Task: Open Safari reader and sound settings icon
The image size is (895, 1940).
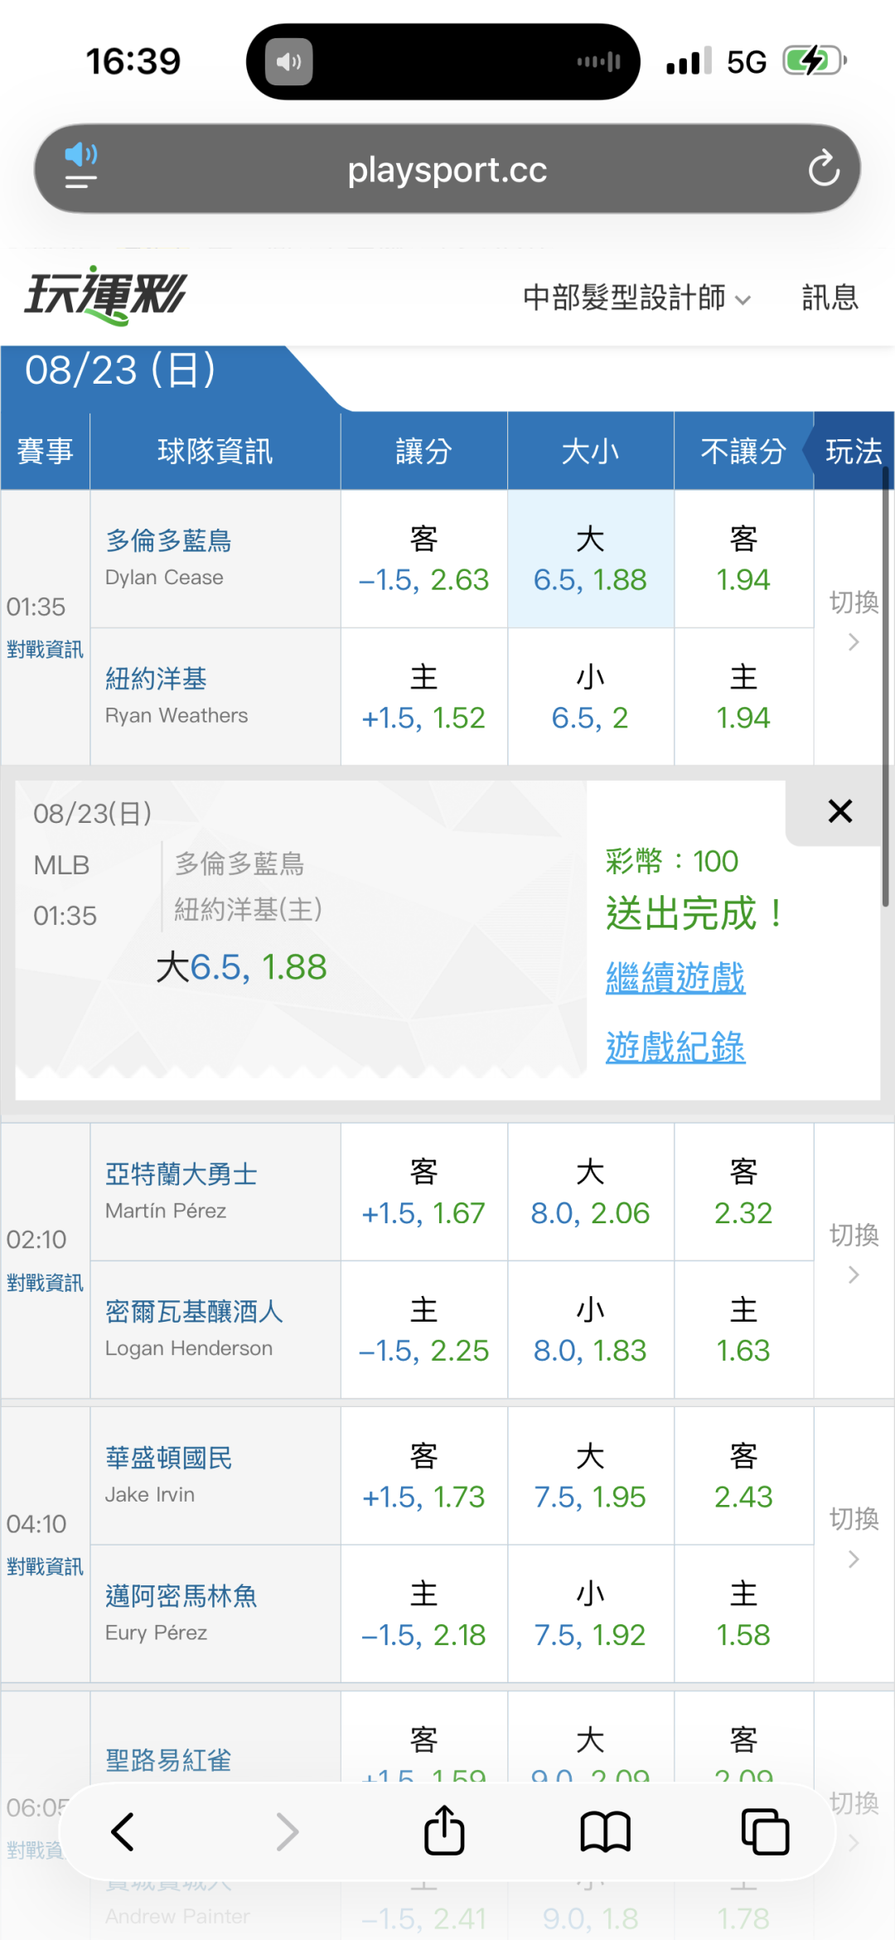Action: [81, 167]
